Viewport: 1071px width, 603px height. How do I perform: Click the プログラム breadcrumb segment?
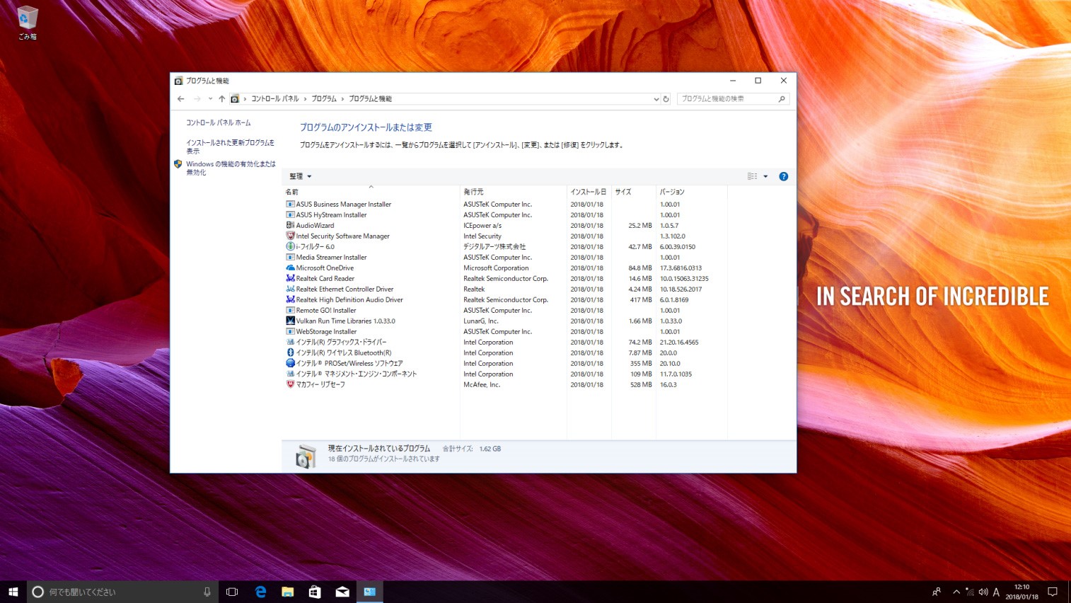click(x=324, y=99)
